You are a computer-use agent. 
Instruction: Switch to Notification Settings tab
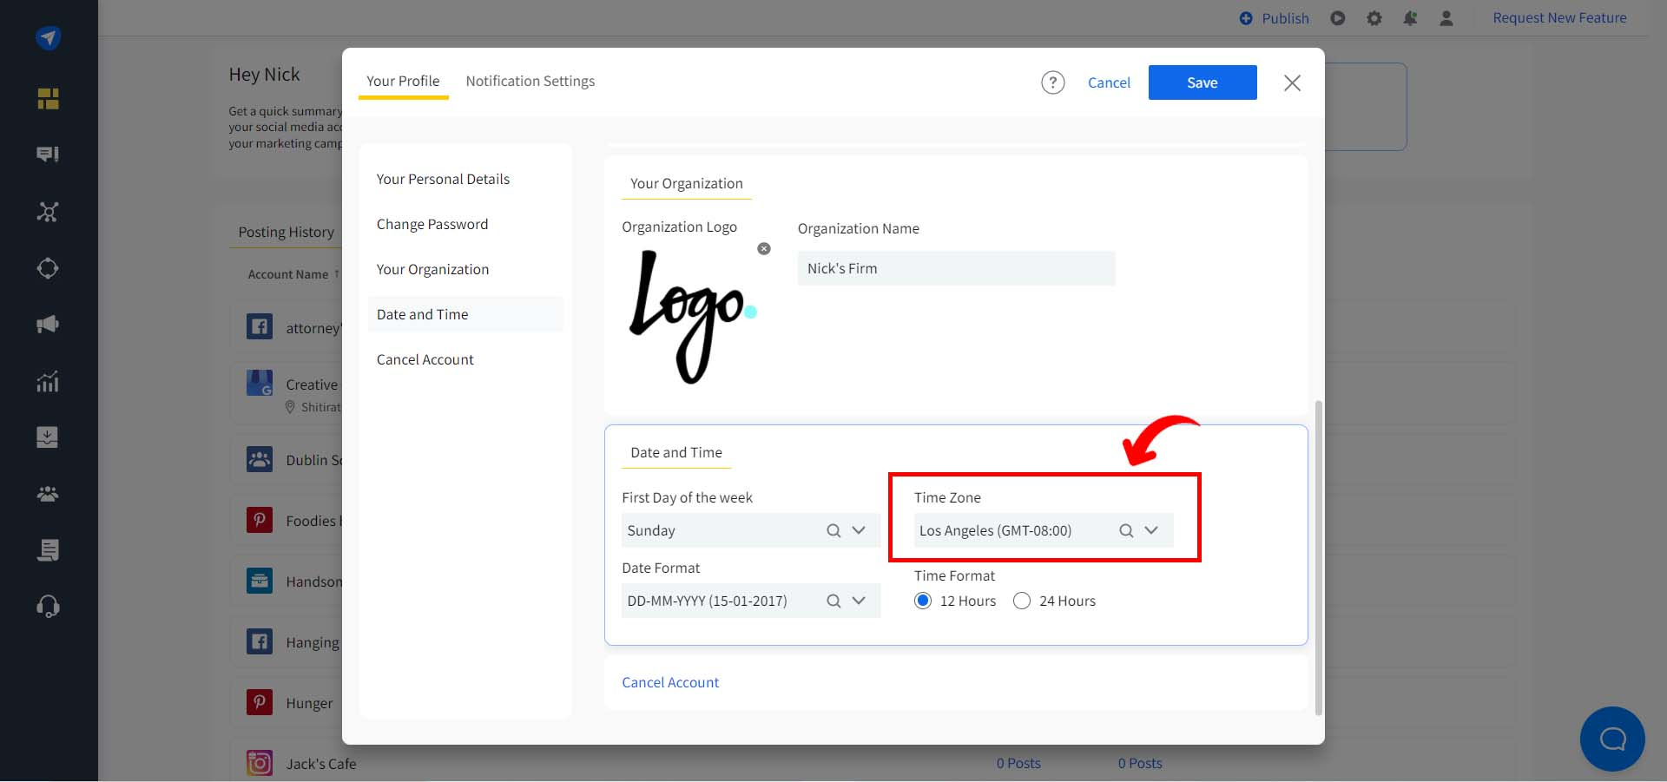[530, 81]
